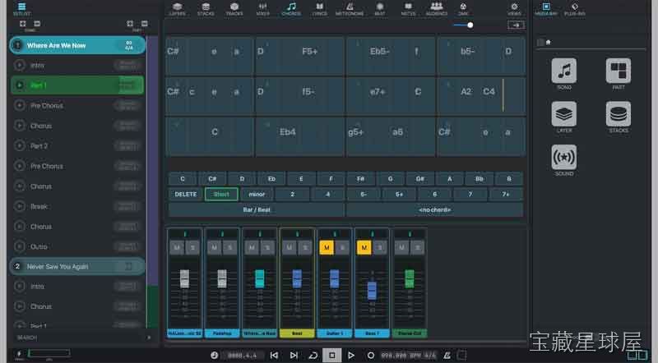
Task: Jump to next marker in transport
Action: pos(294,356)
